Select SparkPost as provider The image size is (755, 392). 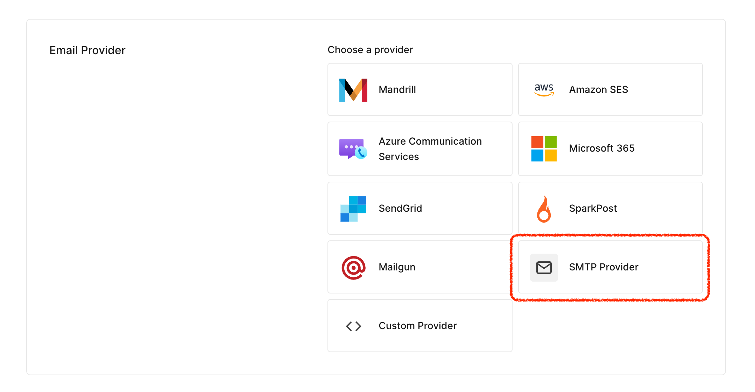point(610,208)
